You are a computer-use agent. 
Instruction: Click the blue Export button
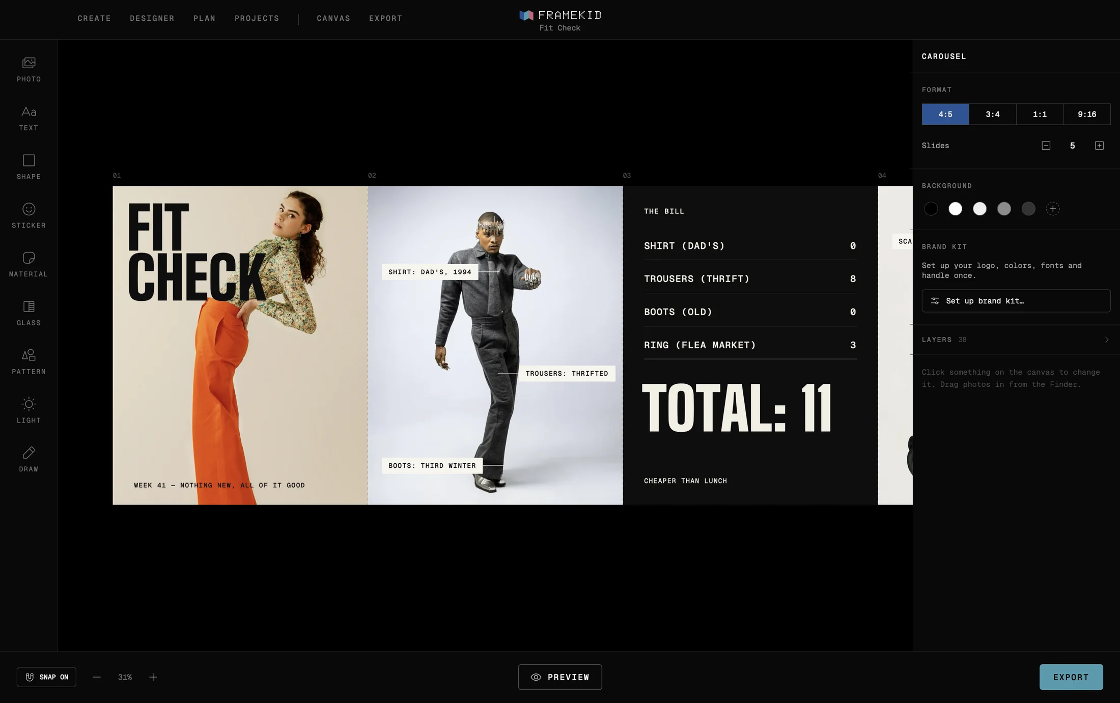[x=1071, y=677]
